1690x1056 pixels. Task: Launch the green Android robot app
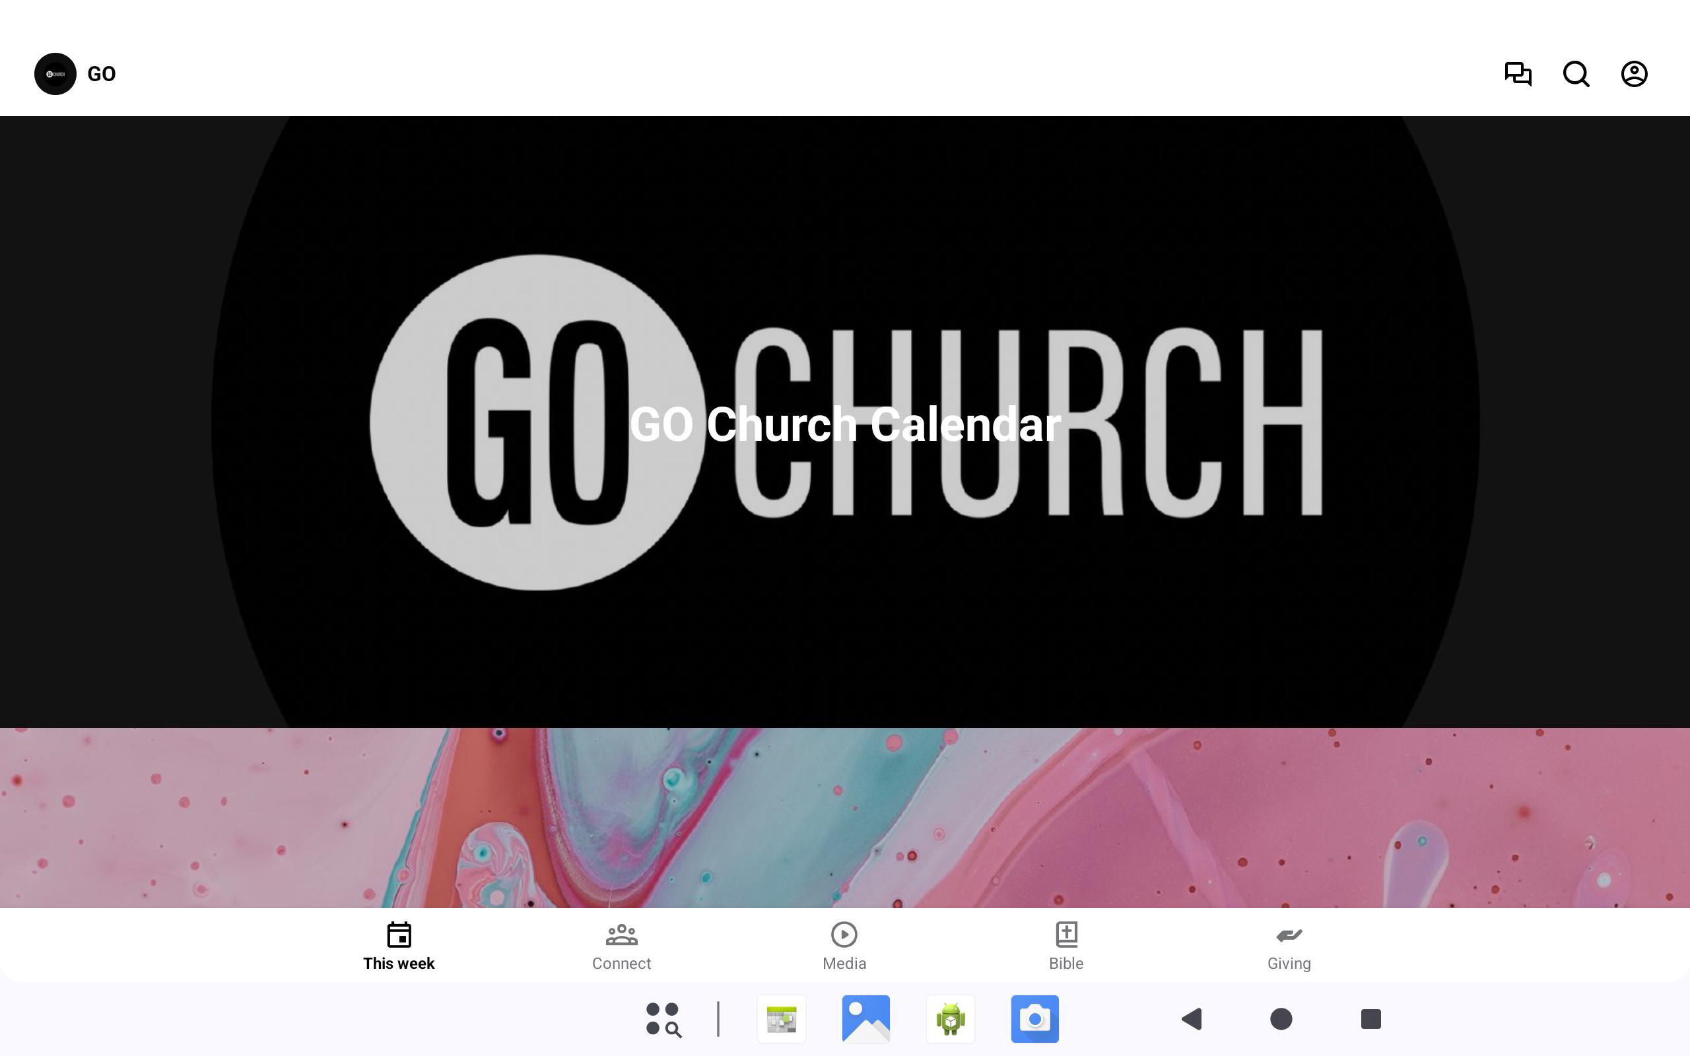951,1019
